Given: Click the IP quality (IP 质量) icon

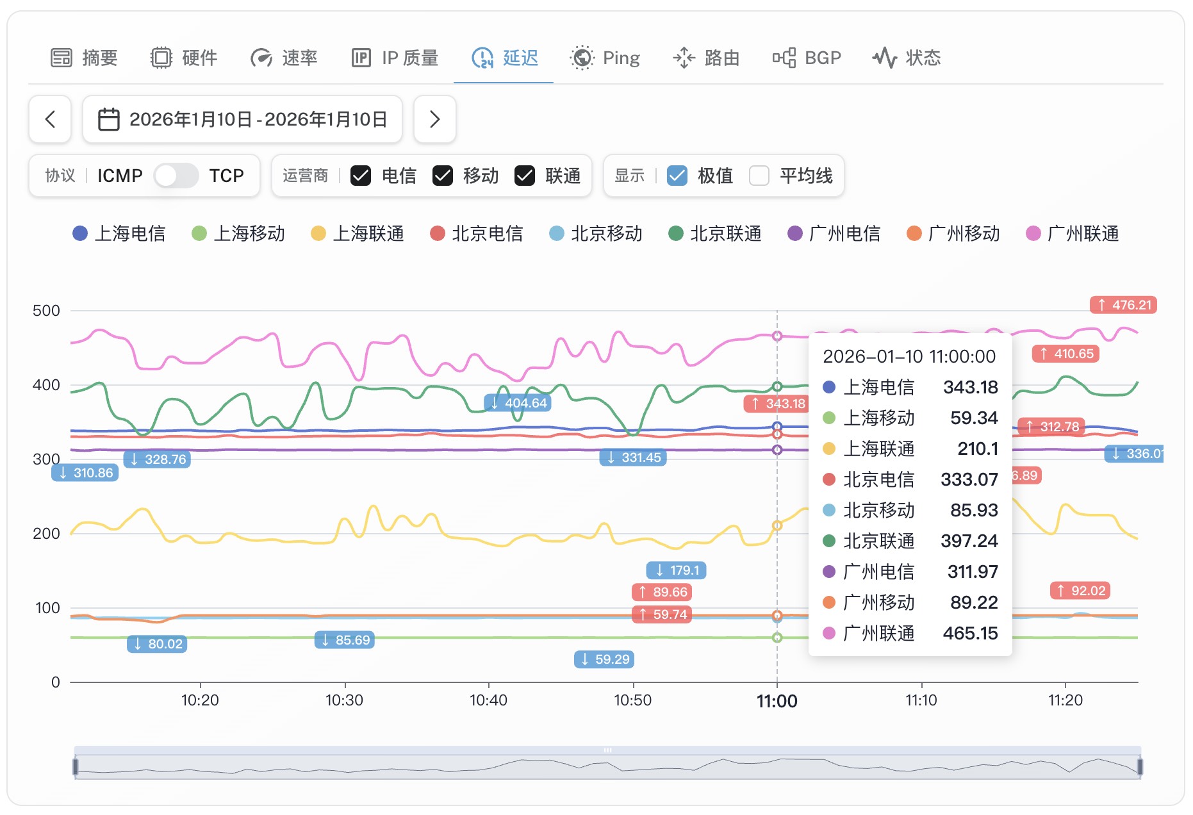Looking at the screenshot, I should [x=361, y=58].
